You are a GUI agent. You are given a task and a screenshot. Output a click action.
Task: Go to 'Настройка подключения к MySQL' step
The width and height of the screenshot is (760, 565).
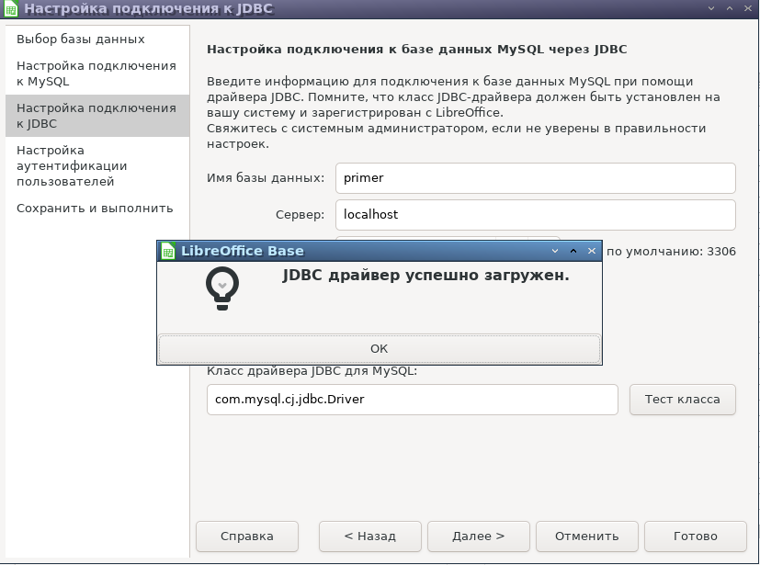96,73
